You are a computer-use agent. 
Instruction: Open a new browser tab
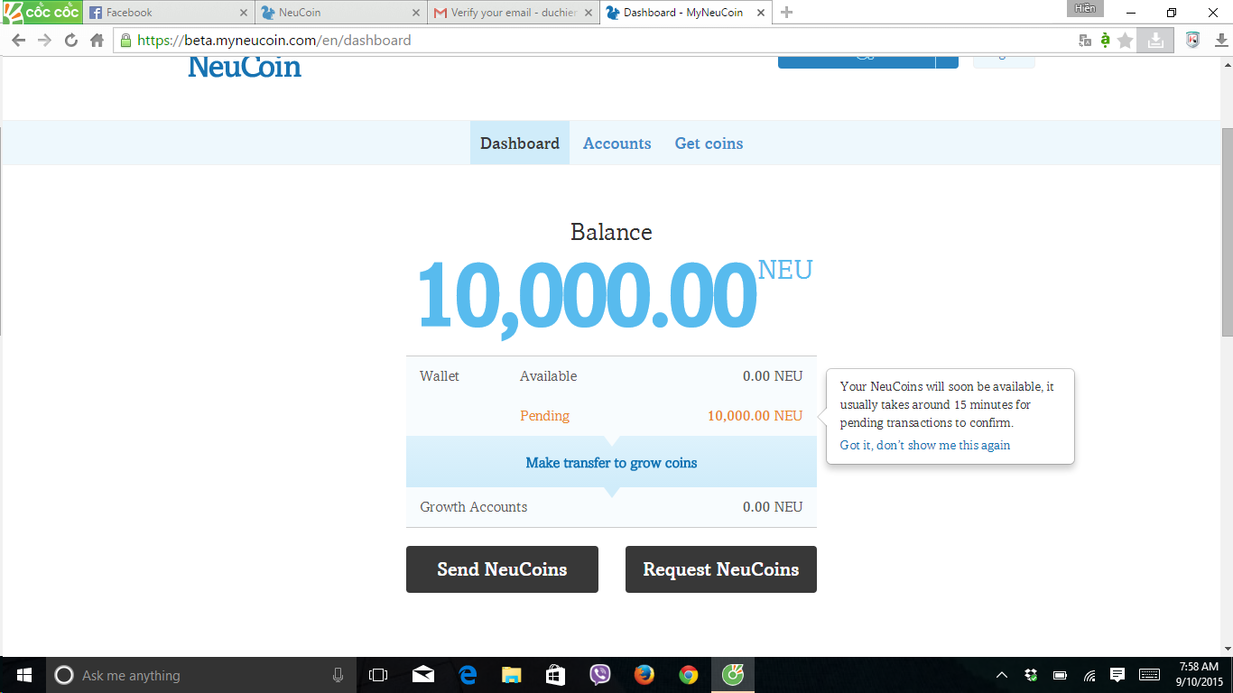coord(786,13)
